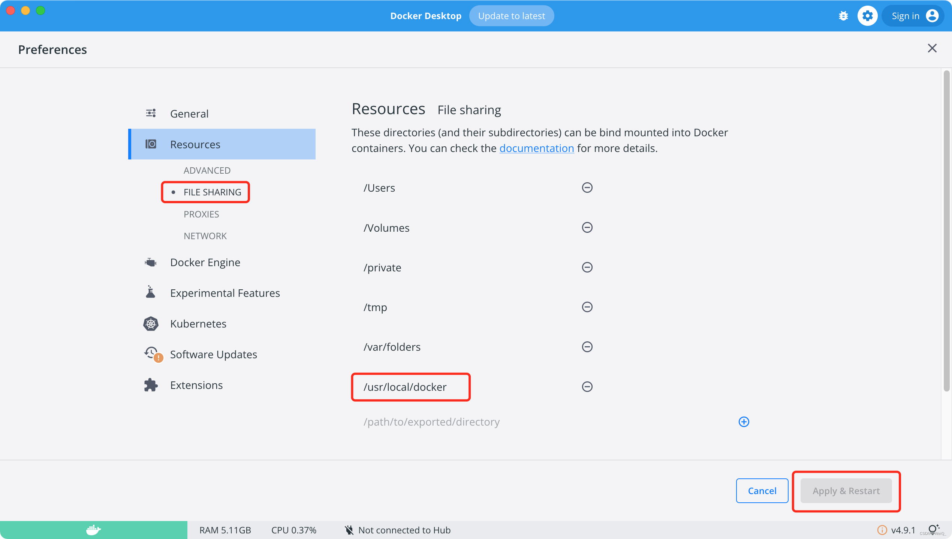Open the Network subsection

point(205,236)
